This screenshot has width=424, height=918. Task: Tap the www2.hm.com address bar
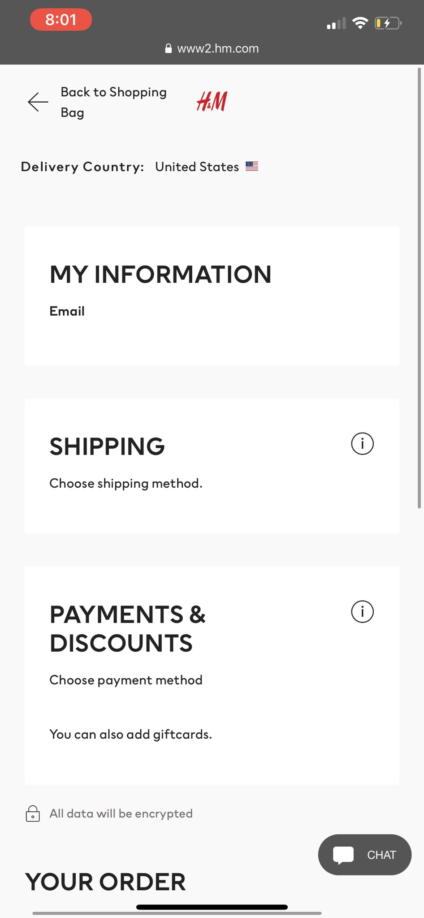212,48
